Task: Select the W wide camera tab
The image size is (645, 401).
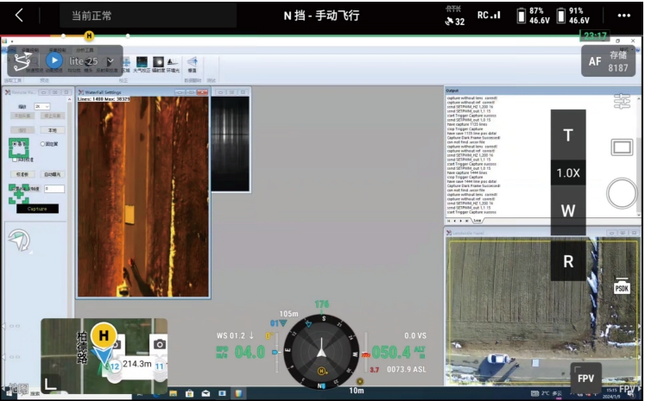Action: 567,211
